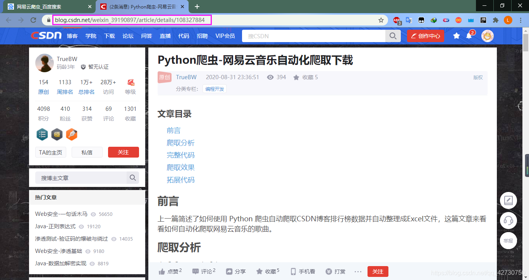
Task: Jump to 拓展代码 in table of contents
Action: coord(180,180)
